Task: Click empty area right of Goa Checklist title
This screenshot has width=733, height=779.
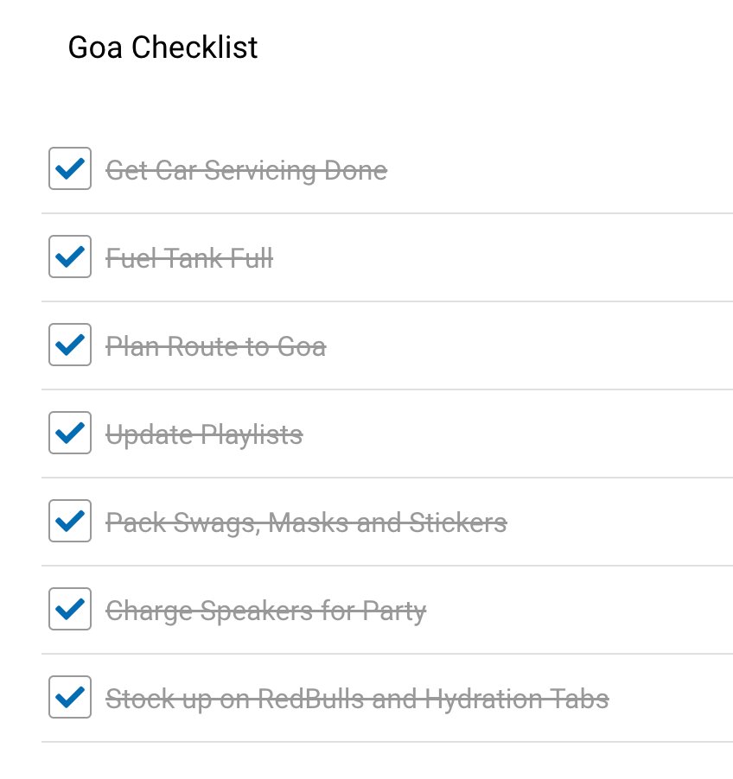Action: (494, 47)
